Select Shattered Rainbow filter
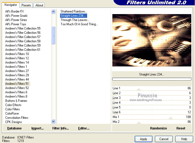 coord(74,11)
